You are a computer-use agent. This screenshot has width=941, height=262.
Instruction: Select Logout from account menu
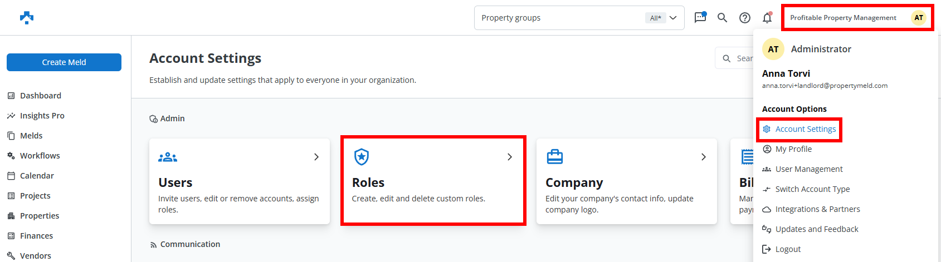788,249
